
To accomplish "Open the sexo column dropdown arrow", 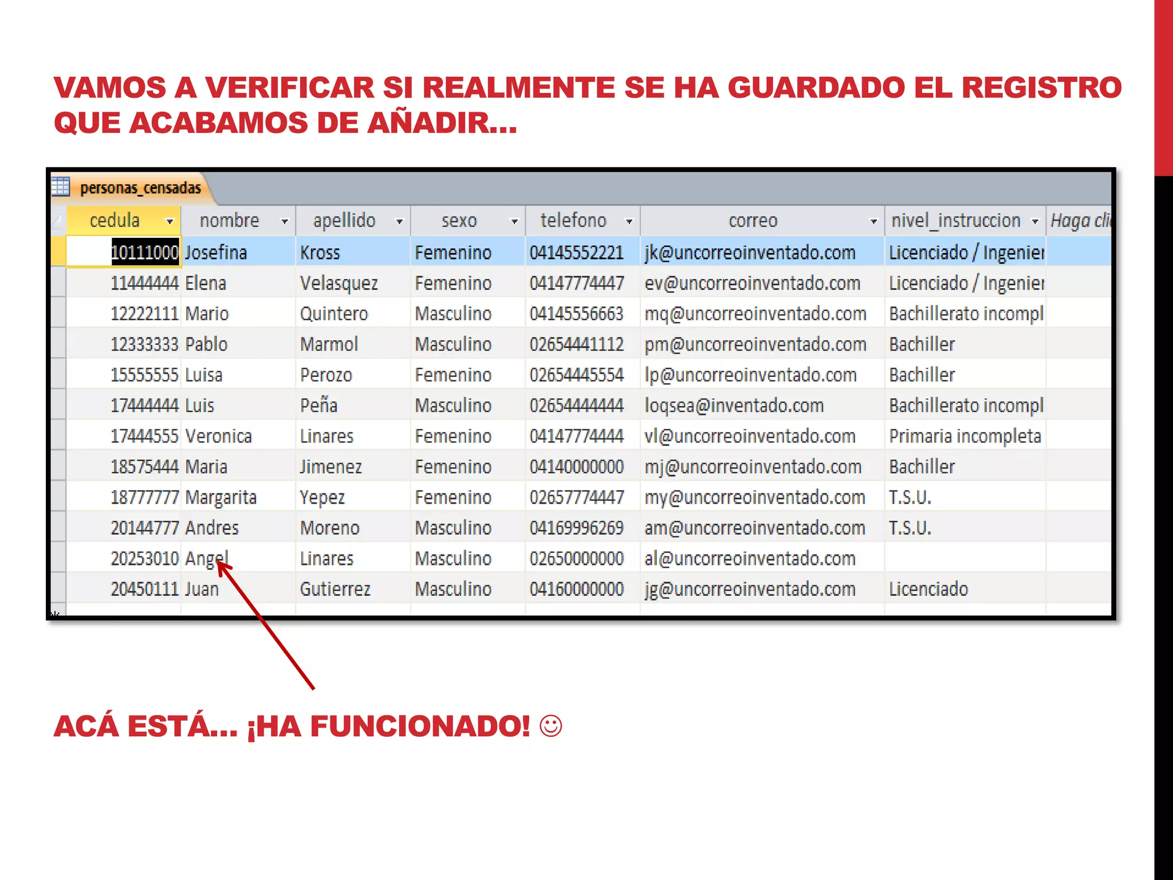I will [x=514, y=221].
